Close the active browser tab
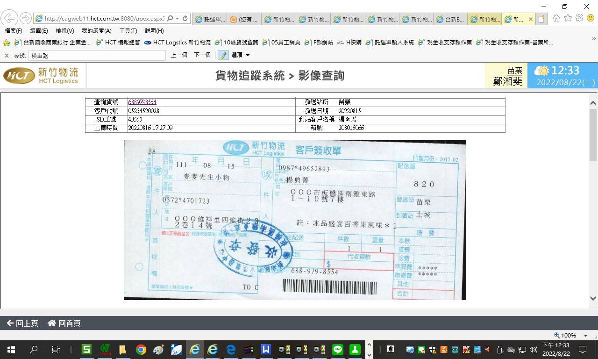598x359 pixels. [530, 19]
